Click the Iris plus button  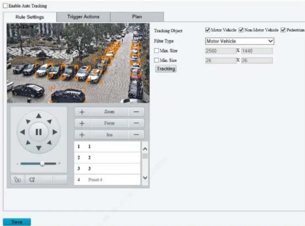tap(82, 135)
